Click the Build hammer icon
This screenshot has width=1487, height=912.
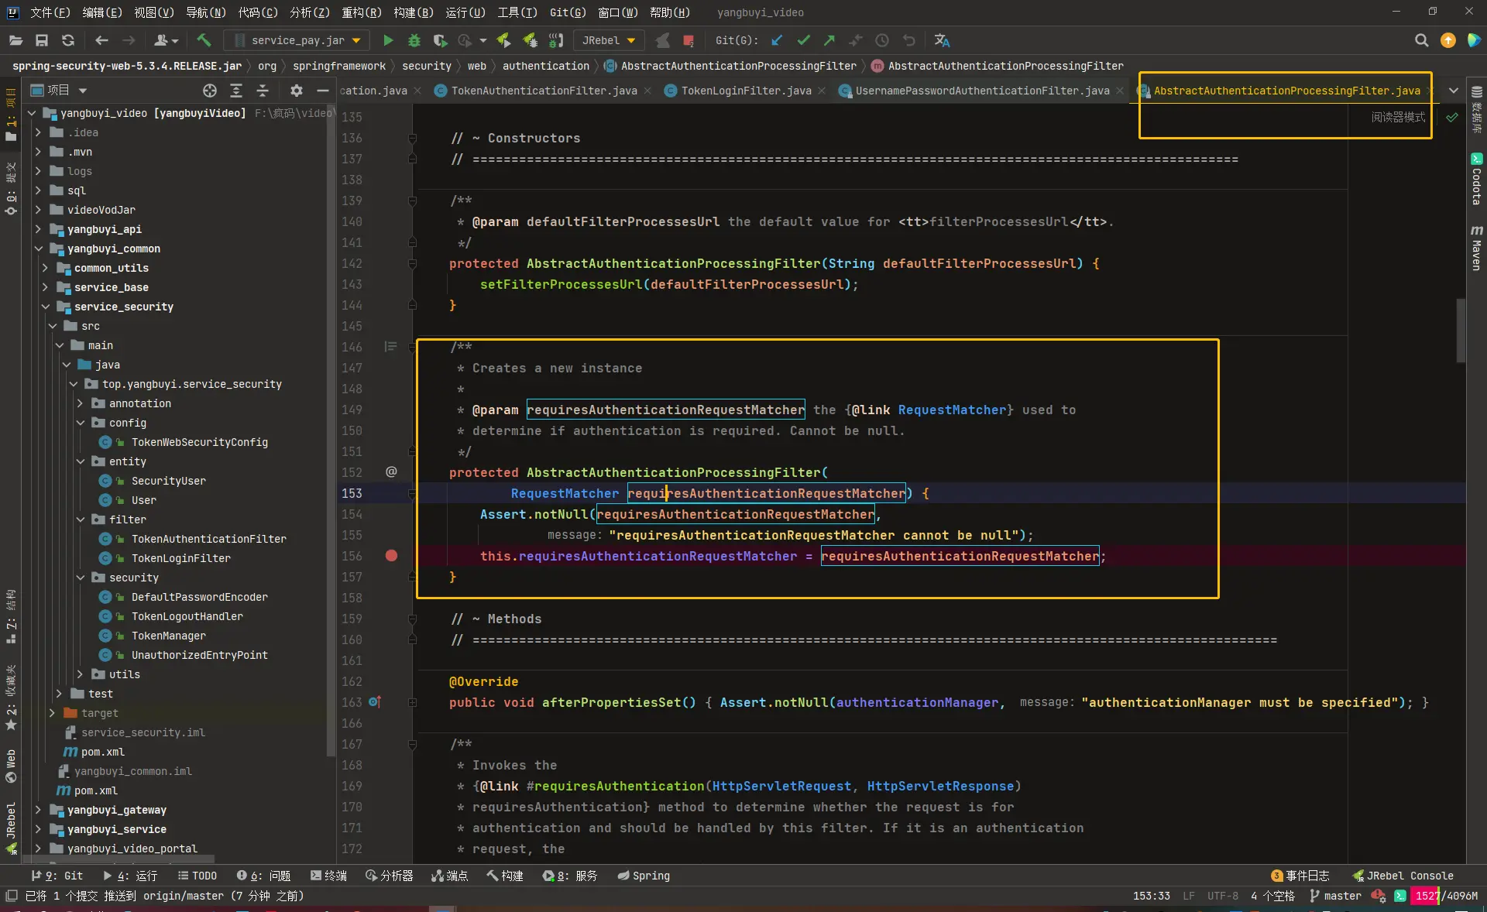[x=204, y=40]
